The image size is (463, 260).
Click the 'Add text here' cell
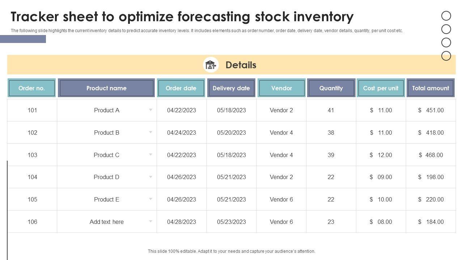pos(106,222)
